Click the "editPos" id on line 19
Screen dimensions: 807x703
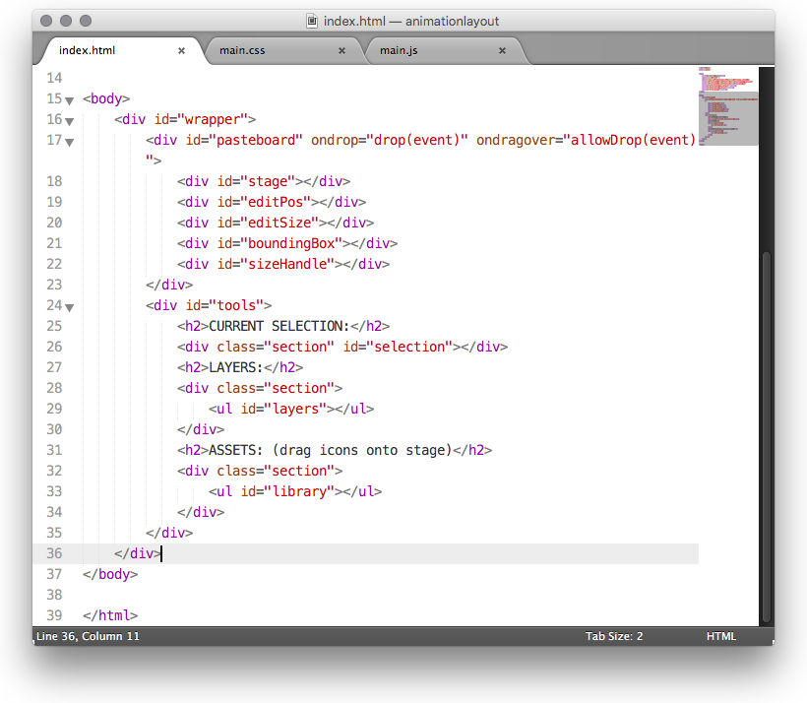276,202
